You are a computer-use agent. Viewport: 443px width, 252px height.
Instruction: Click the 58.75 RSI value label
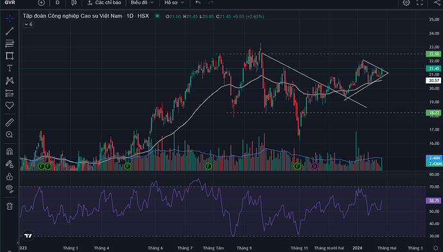(x=433, y=201)
